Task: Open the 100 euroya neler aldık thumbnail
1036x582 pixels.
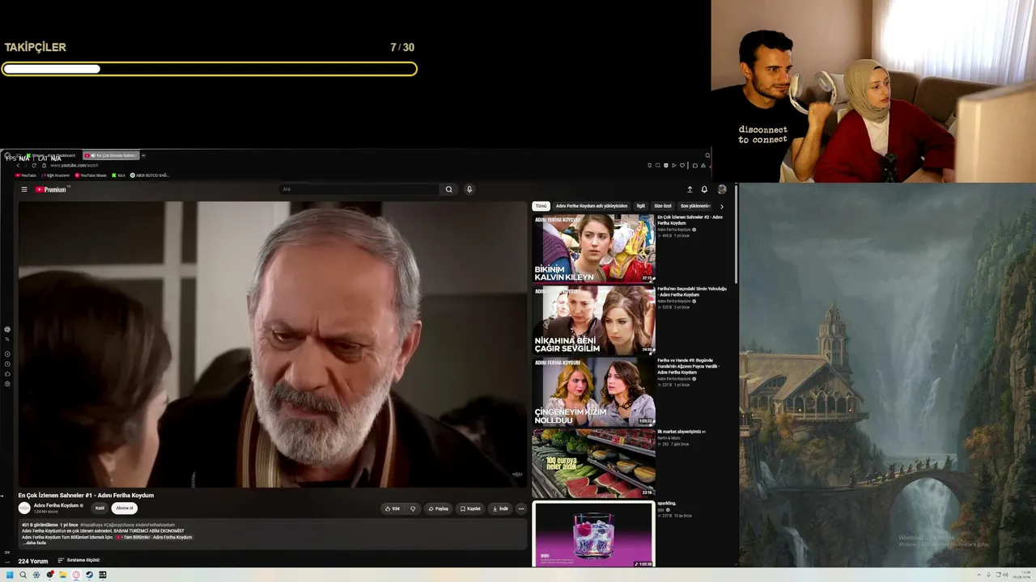Action: pyautogui.click(x=593, y=463)
